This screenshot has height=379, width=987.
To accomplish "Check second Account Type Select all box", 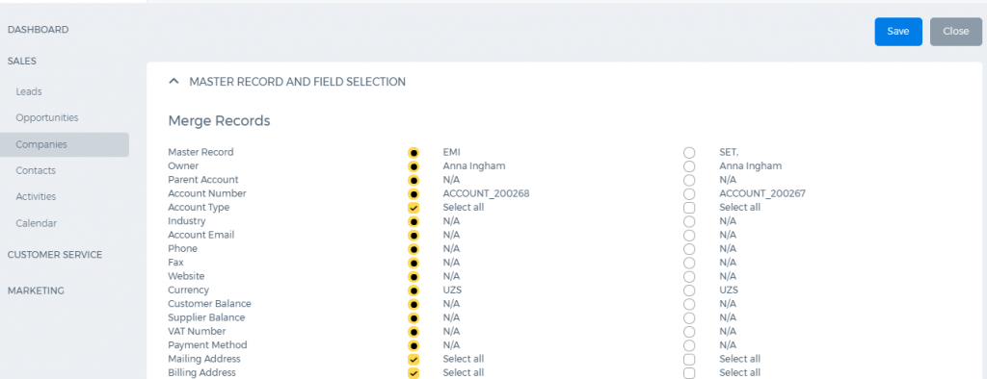I will (x=689, y=208).
